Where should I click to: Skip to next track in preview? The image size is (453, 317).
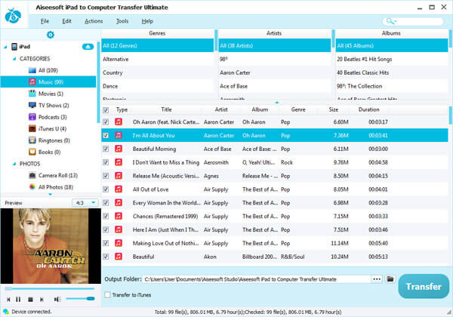coord(42,300)
